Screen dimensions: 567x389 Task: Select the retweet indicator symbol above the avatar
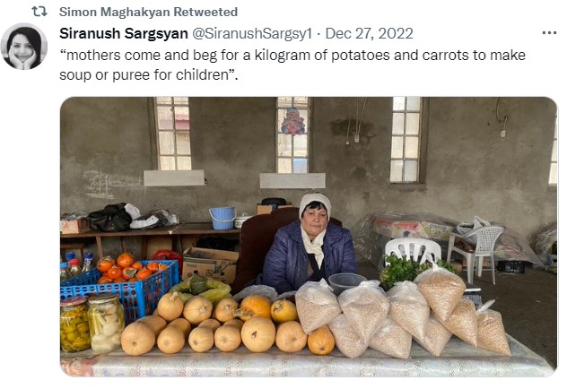tap(39, 12)
